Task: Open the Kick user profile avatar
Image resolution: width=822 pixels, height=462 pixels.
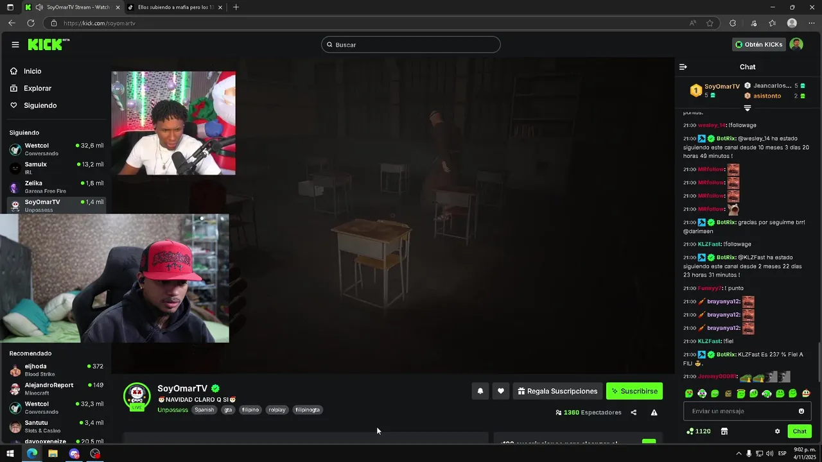Action: click(x=796, y=44)
